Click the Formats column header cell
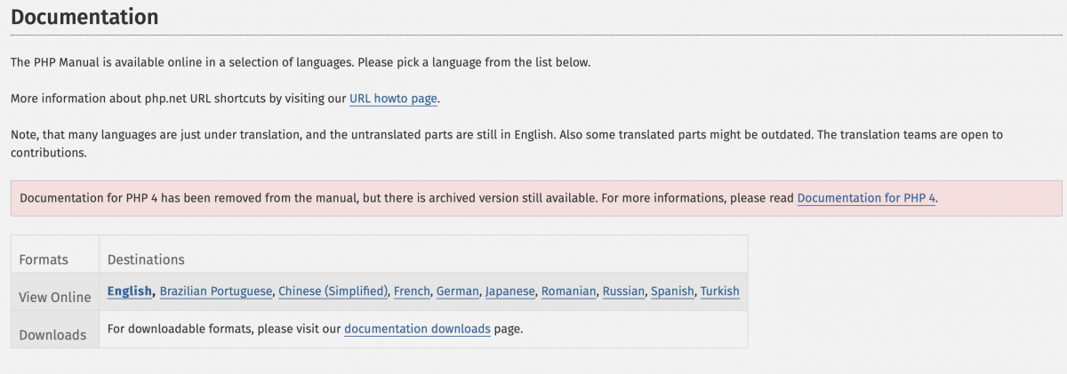This screenshot has height=374, width=1067. click(x=55, y=254)
